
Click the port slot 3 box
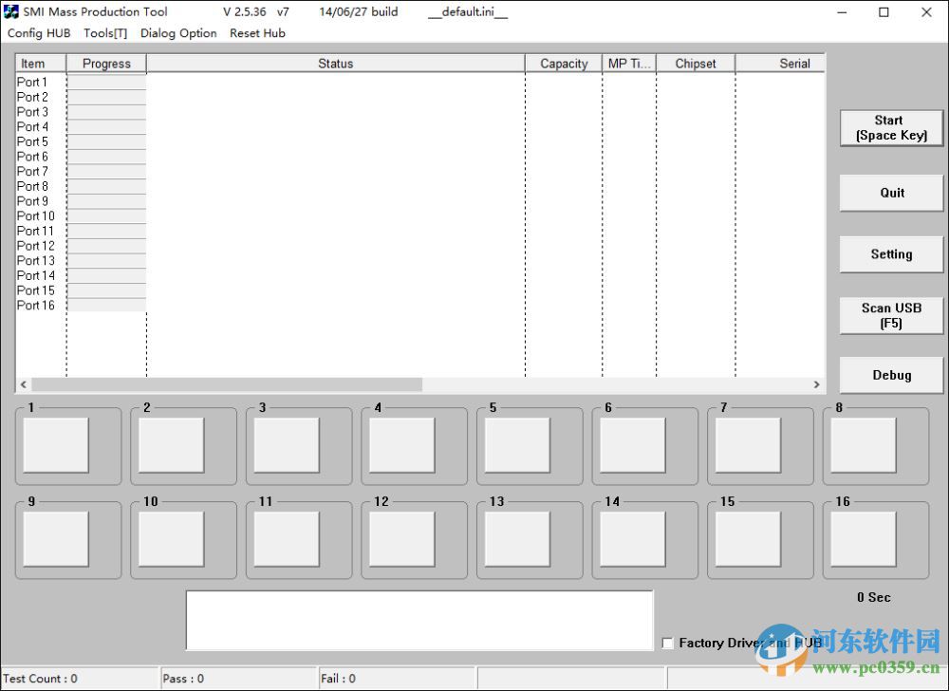tap(287, 445)
